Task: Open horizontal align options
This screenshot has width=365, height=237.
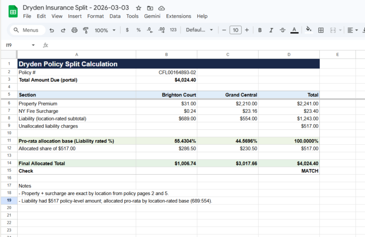Action: (352, 30)
